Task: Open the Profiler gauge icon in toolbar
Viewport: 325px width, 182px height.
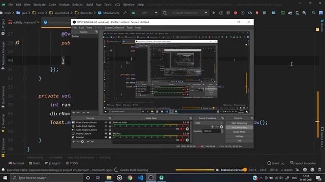Action: (x=250, y=13)
